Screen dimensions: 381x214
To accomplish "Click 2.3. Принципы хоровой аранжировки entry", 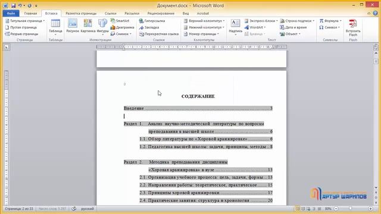I will pos(206,193).
